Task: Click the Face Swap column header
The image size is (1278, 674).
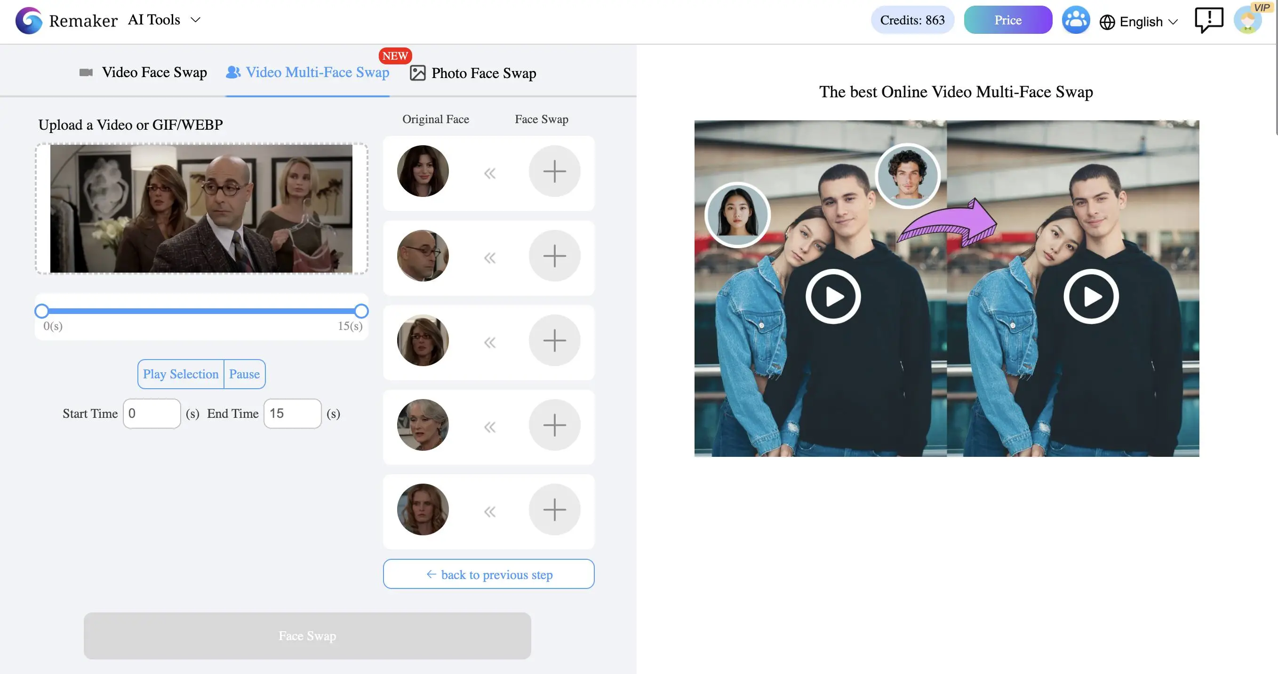Action: coord(541,119)
